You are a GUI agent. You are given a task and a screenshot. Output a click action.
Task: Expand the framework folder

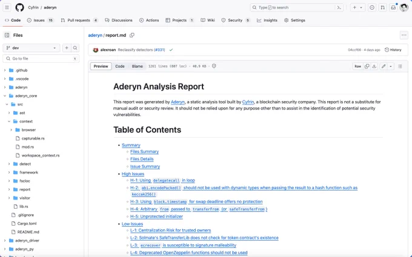tap(9, 172)
